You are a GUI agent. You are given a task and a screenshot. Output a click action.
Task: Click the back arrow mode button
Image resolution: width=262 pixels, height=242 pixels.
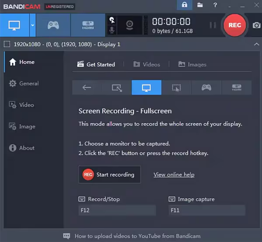tap(87, 87)
